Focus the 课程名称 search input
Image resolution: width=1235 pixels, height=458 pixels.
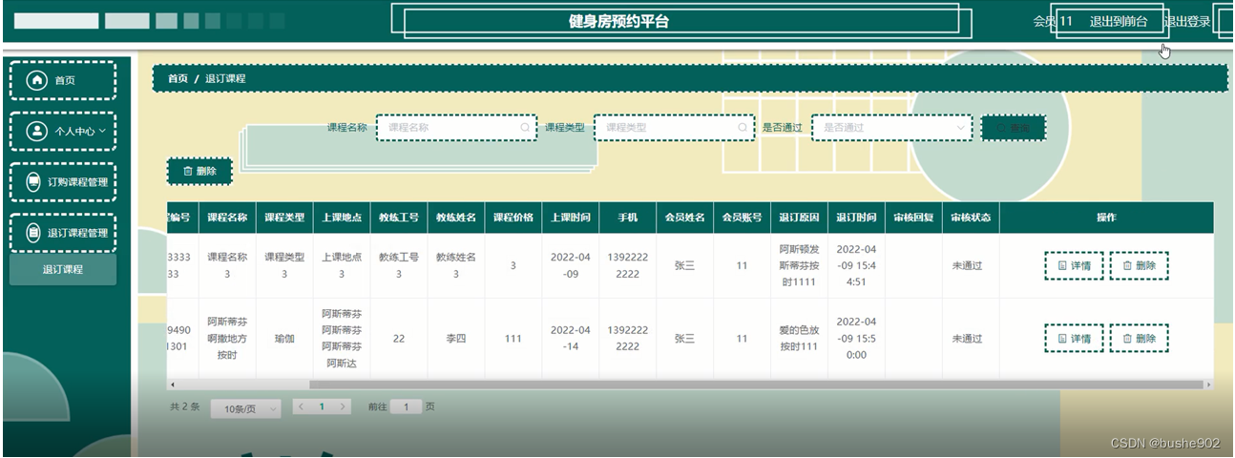(456, 127)
